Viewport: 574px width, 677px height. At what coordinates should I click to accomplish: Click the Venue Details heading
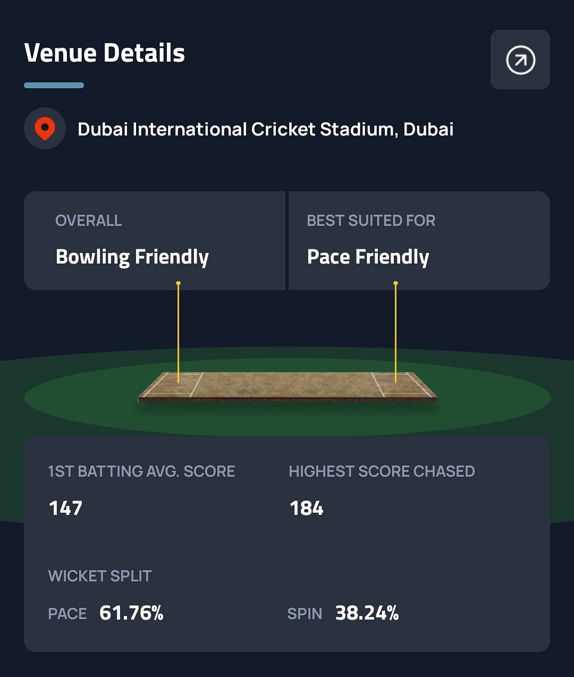[105, 53]
